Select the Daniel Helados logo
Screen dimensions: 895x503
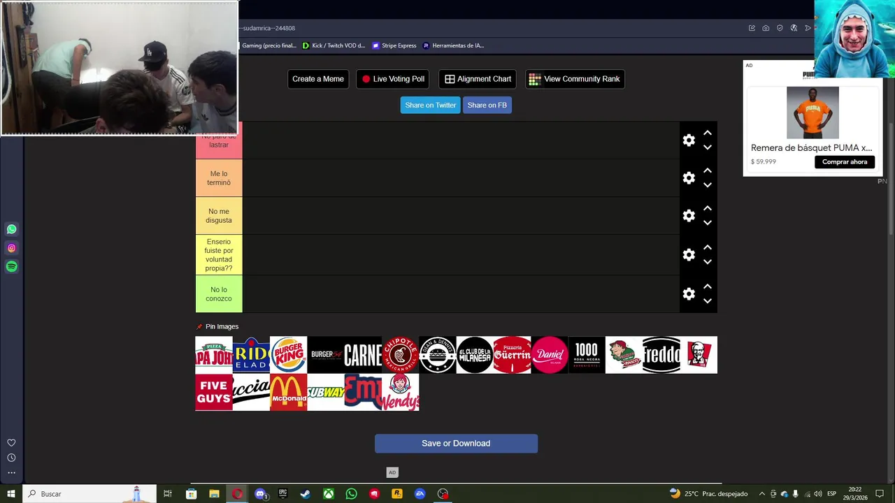click(x=550, y=355)
